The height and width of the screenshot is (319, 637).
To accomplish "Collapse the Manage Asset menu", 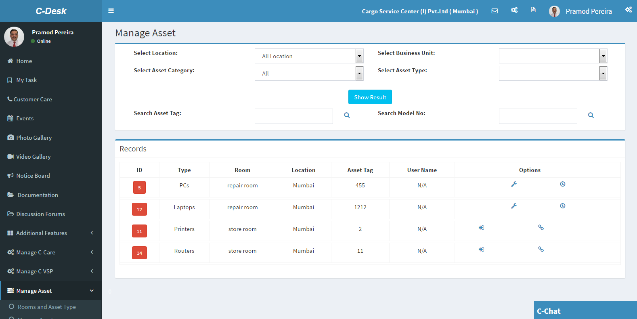I will tap(51, 291).
